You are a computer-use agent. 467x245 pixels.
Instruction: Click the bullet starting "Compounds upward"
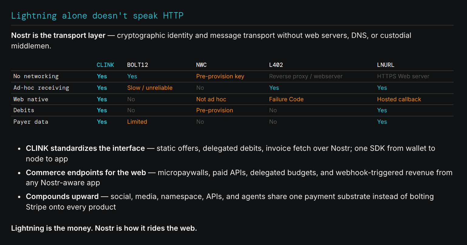pyautogui.click(x=62, y=197)
